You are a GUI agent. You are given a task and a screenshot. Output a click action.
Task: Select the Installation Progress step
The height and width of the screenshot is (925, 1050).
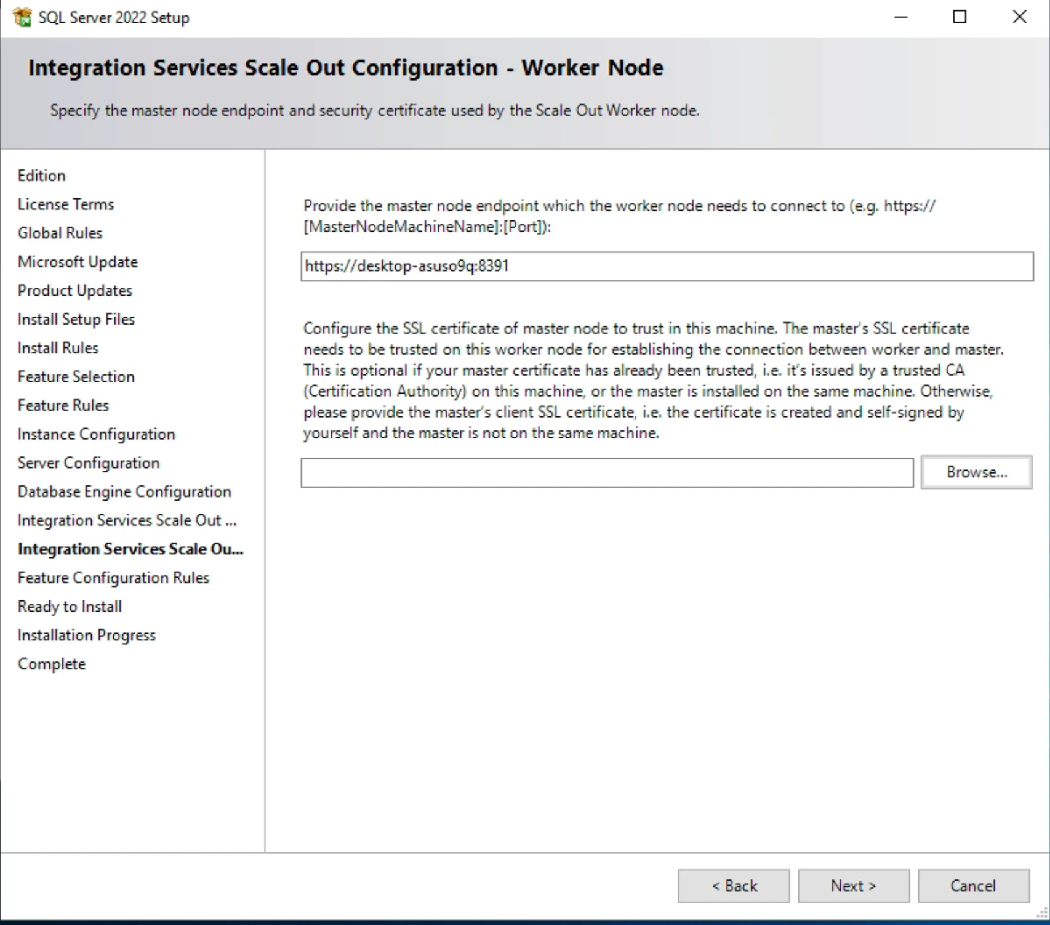(x=87, y=636)
